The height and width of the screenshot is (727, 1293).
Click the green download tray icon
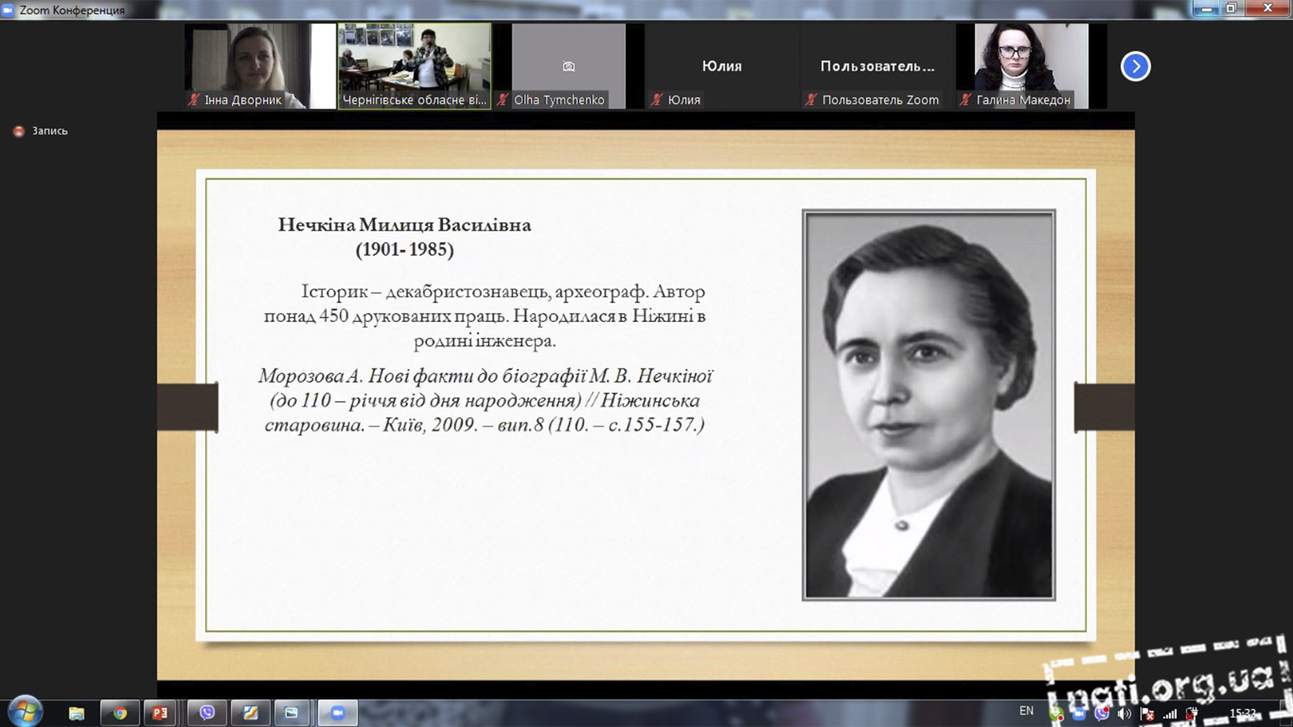[1056, 714]
